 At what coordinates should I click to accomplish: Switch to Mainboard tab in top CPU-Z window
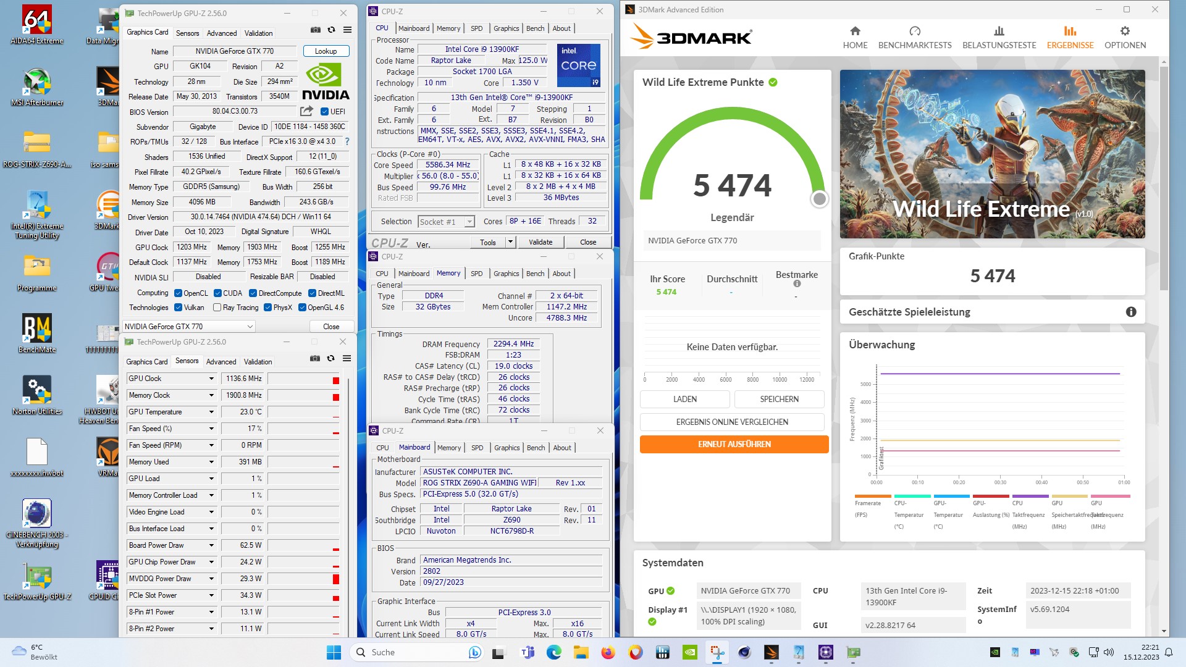[413, 28]
